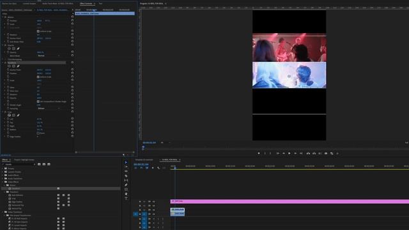
Task: Toggle the Crop effect fx switch
Action: coord(6,112)
